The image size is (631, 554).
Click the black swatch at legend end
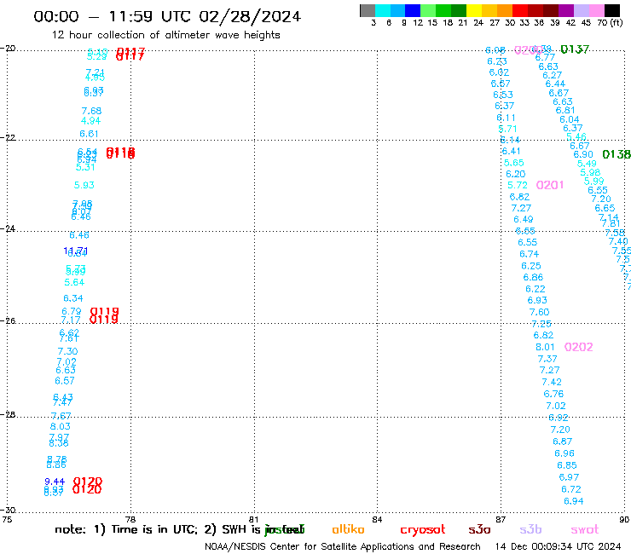point(612,10)
